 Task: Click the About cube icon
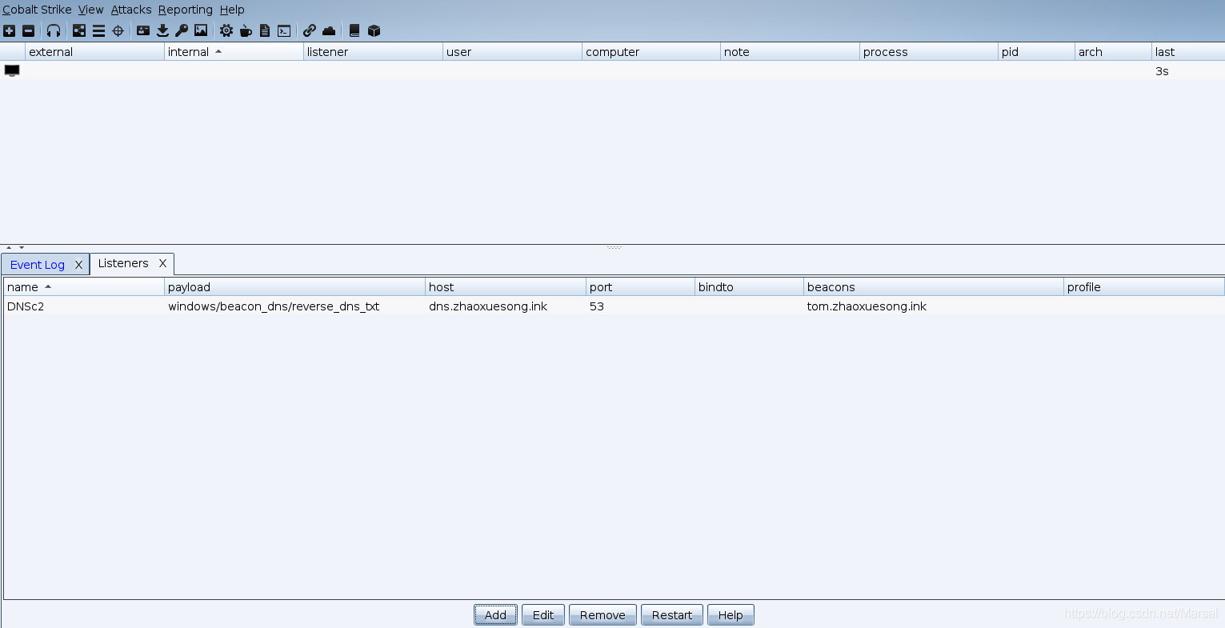374,30
